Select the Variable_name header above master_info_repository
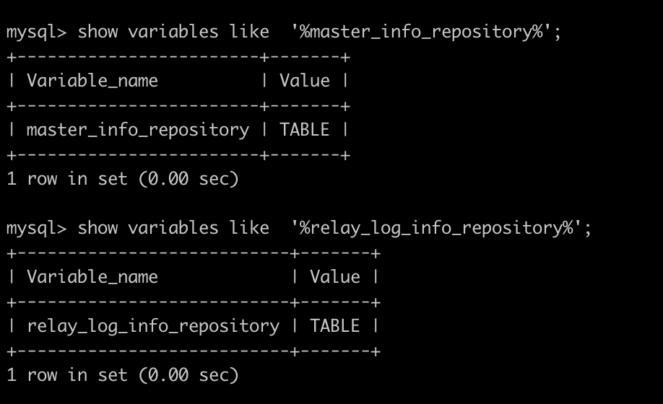This screenshot has width=663, height=404. [92, 81]
